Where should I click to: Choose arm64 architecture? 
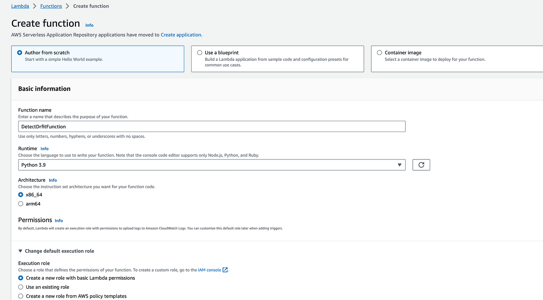pos(21,204)
